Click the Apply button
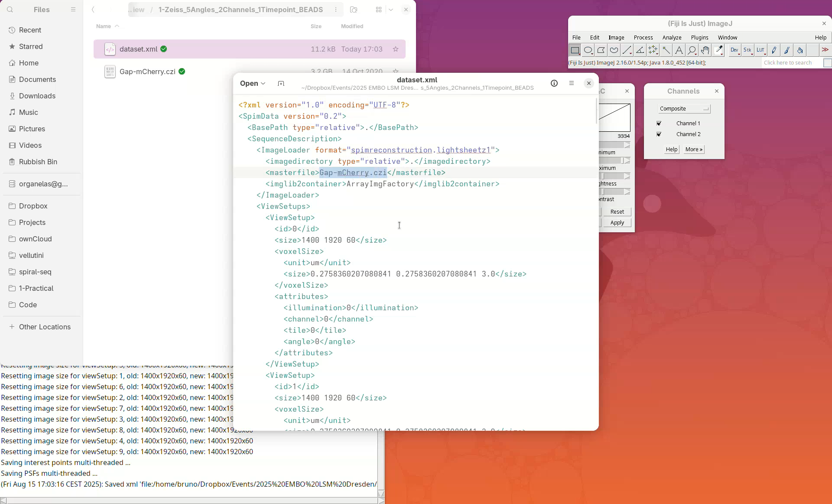Viewport: 832px width, 504px height. tap(617, 223)
